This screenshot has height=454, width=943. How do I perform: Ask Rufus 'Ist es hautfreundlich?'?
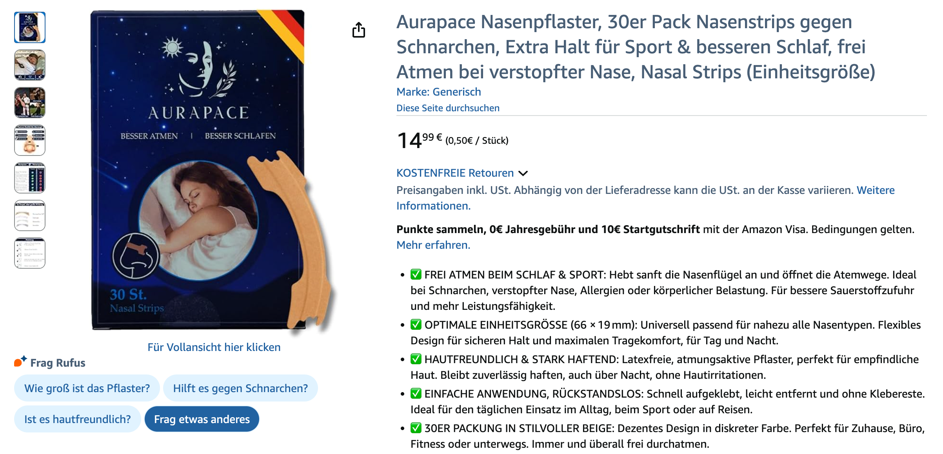pos(78,419)
